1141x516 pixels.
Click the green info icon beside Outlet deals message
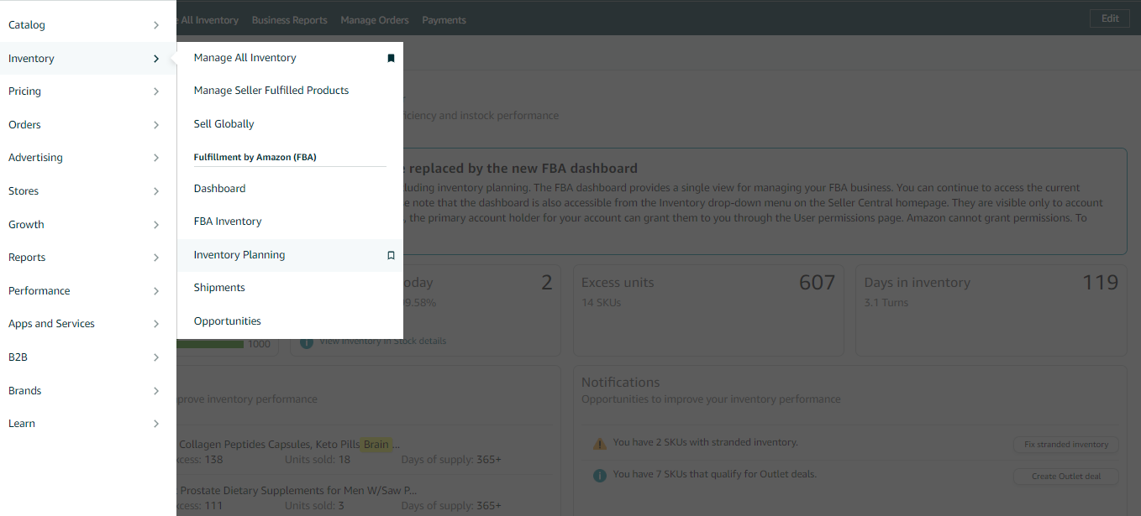click(600, 474)
